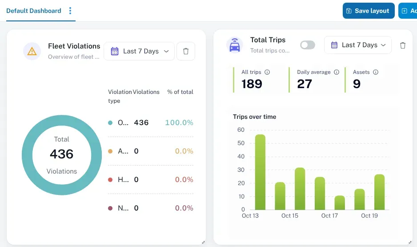Screen dimensions: 417x247
Task: Click the 100.0% value in the violations table
Action: (179, 123)
